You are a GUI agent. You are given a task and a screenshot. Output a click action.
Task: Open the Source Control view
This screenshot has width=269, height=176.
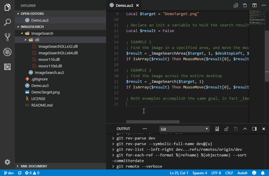tap(7, 37)
